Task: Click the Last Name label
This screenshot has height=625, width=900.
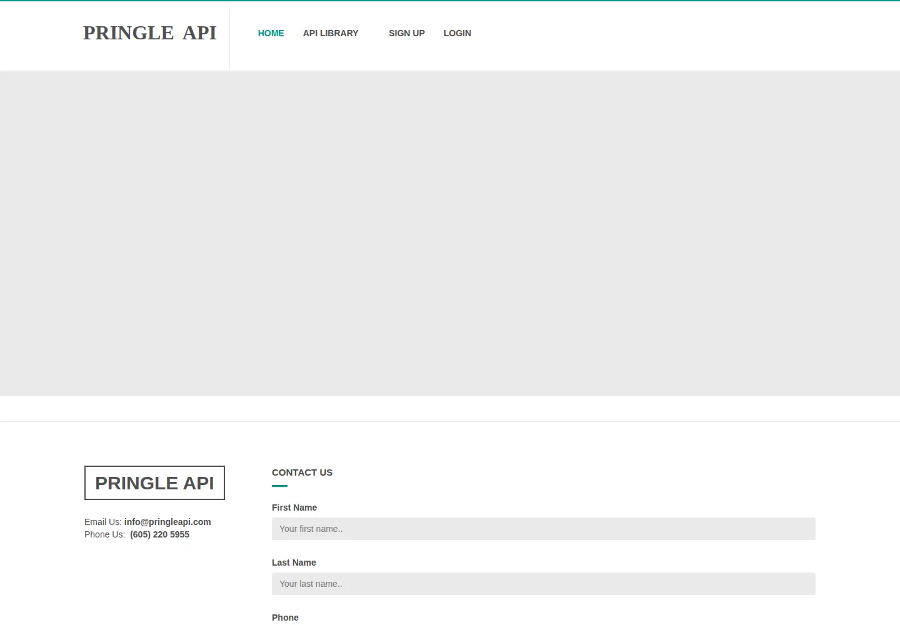Action: click(x=294, y=562)
